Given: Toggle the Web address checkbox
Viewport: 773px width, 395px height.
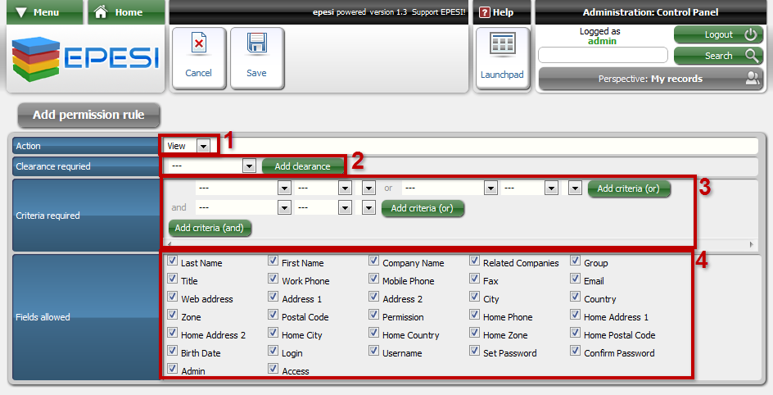Looking at the screenshot, I should (172, 297).
